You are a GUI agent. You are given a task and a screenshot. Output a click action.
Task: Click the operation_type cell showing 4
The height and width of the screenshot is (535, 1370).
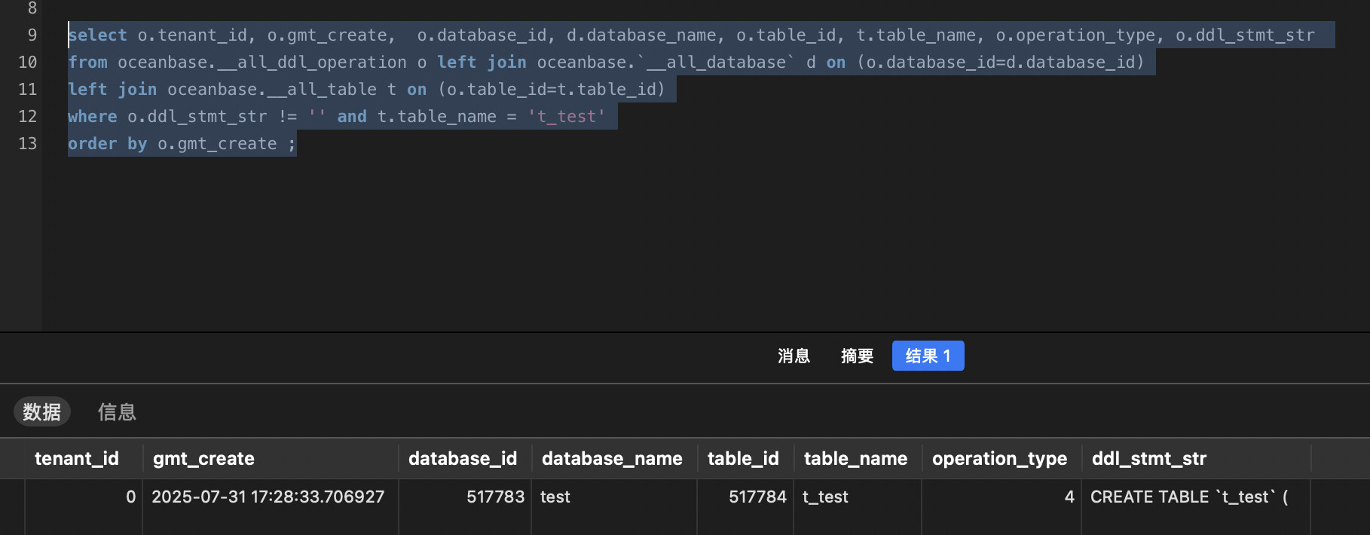1069,497
